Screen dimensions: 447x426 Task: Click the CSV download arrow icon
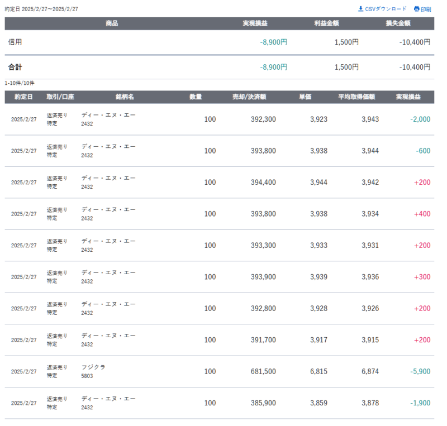coord(360,9)
